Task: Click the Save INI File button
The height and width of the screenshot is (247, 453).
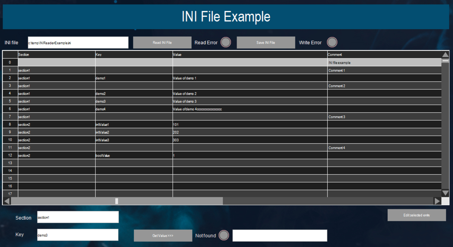Action: (266, 42)
